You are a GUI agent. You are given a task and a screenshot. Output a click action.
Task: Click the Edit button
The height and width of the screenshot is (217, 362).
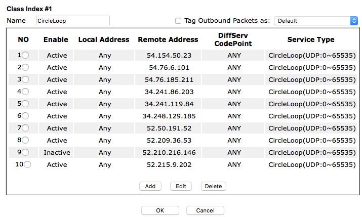181,186
